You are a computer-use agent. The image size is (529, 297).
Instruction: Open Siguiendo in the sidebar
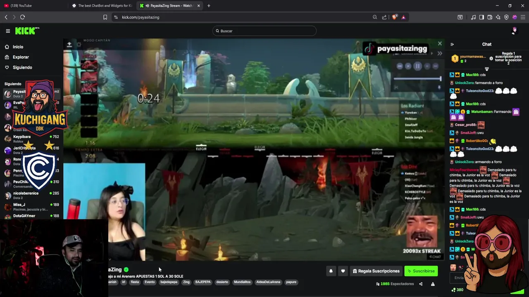22,67
